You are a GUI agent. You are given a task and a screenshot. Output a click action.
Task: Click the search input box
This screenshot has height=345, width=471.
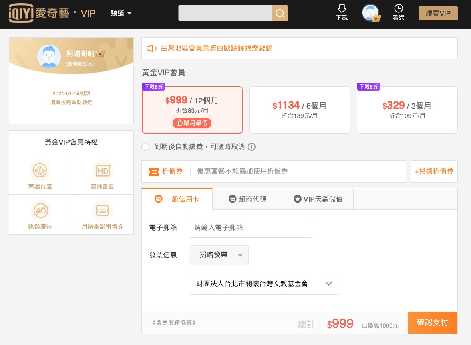point(225,13)
